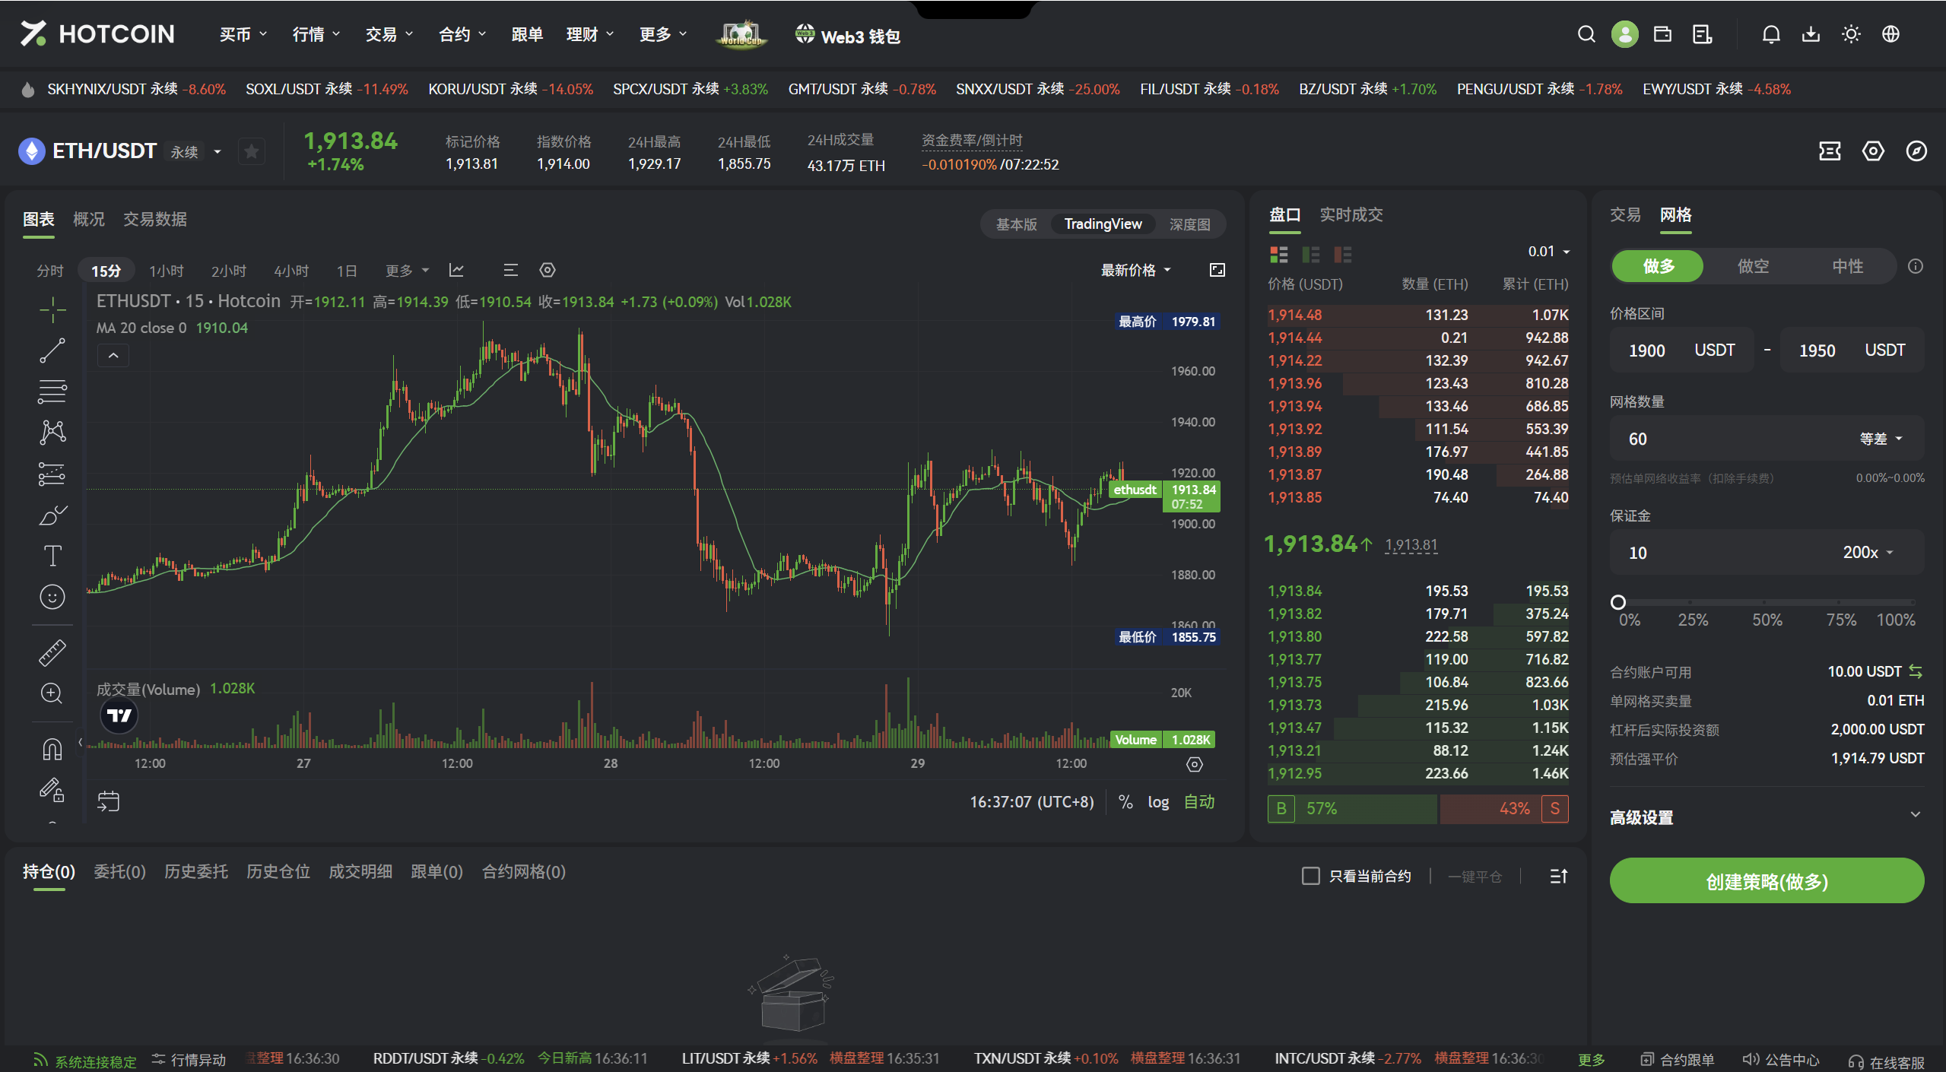Viewport: 1946px width, 1072px height.
Task: Toggle the magnet mode tool
Action: click(52, 750)
